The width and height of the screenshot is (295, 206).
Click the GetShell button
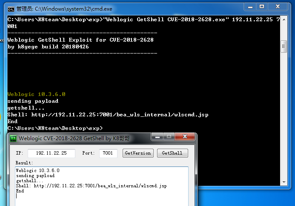172,153
